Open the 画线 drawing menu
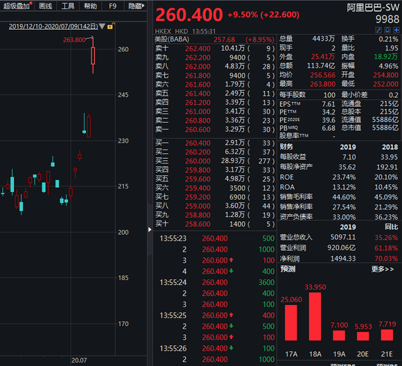 coord(45,6)
